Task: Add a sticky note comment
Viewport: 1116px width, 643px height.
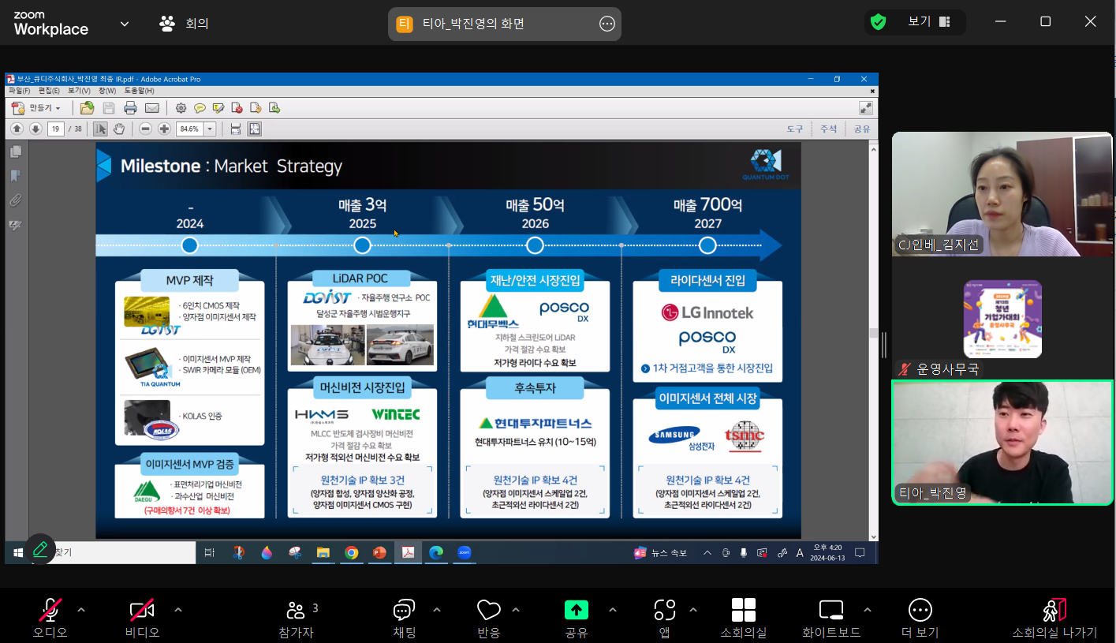Action: click(x=200, y=108)
